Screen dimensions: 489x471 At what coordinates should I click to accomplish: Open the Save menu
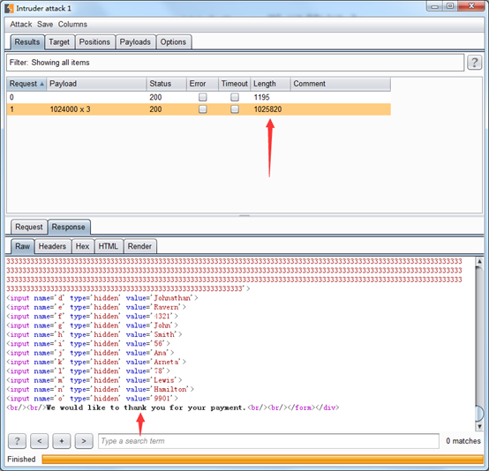(x=45, y=25)
